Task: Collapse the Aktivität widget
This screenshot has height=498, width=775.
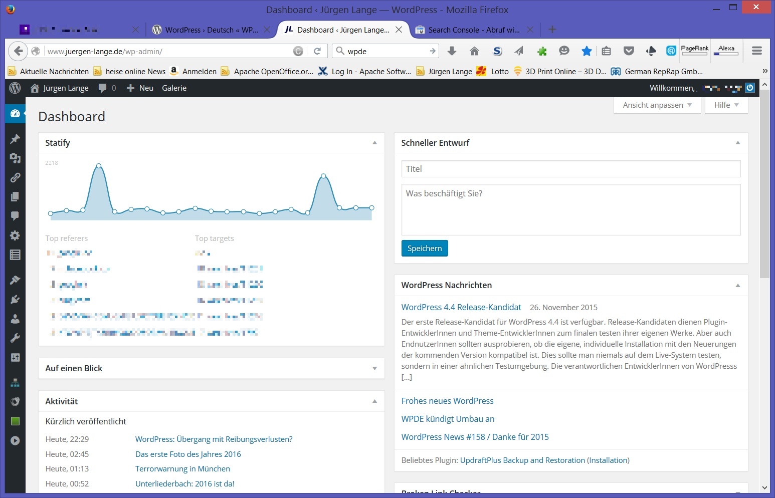Action: point(374,401)
